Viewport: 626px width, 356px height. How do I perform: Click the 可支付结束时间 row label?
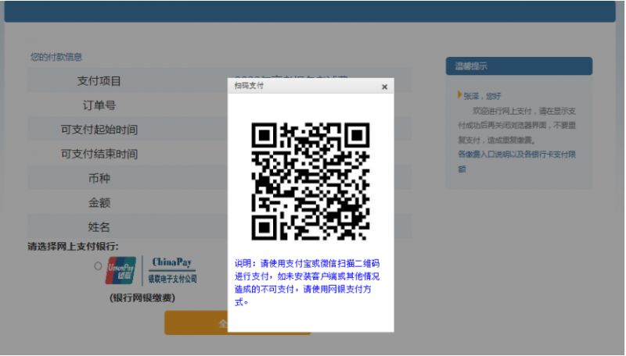click(x=99, y=154)
